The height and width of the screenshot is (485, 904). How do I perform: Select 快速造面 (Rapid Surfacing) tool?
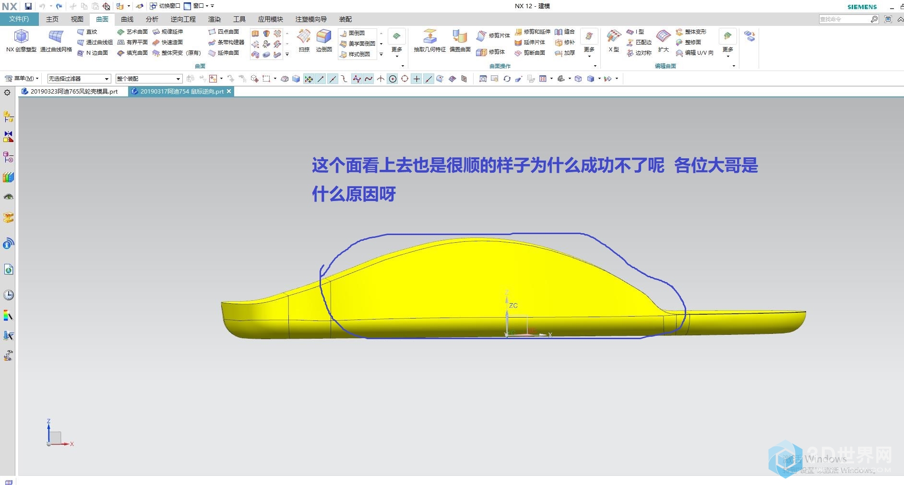tap(168, 42)
